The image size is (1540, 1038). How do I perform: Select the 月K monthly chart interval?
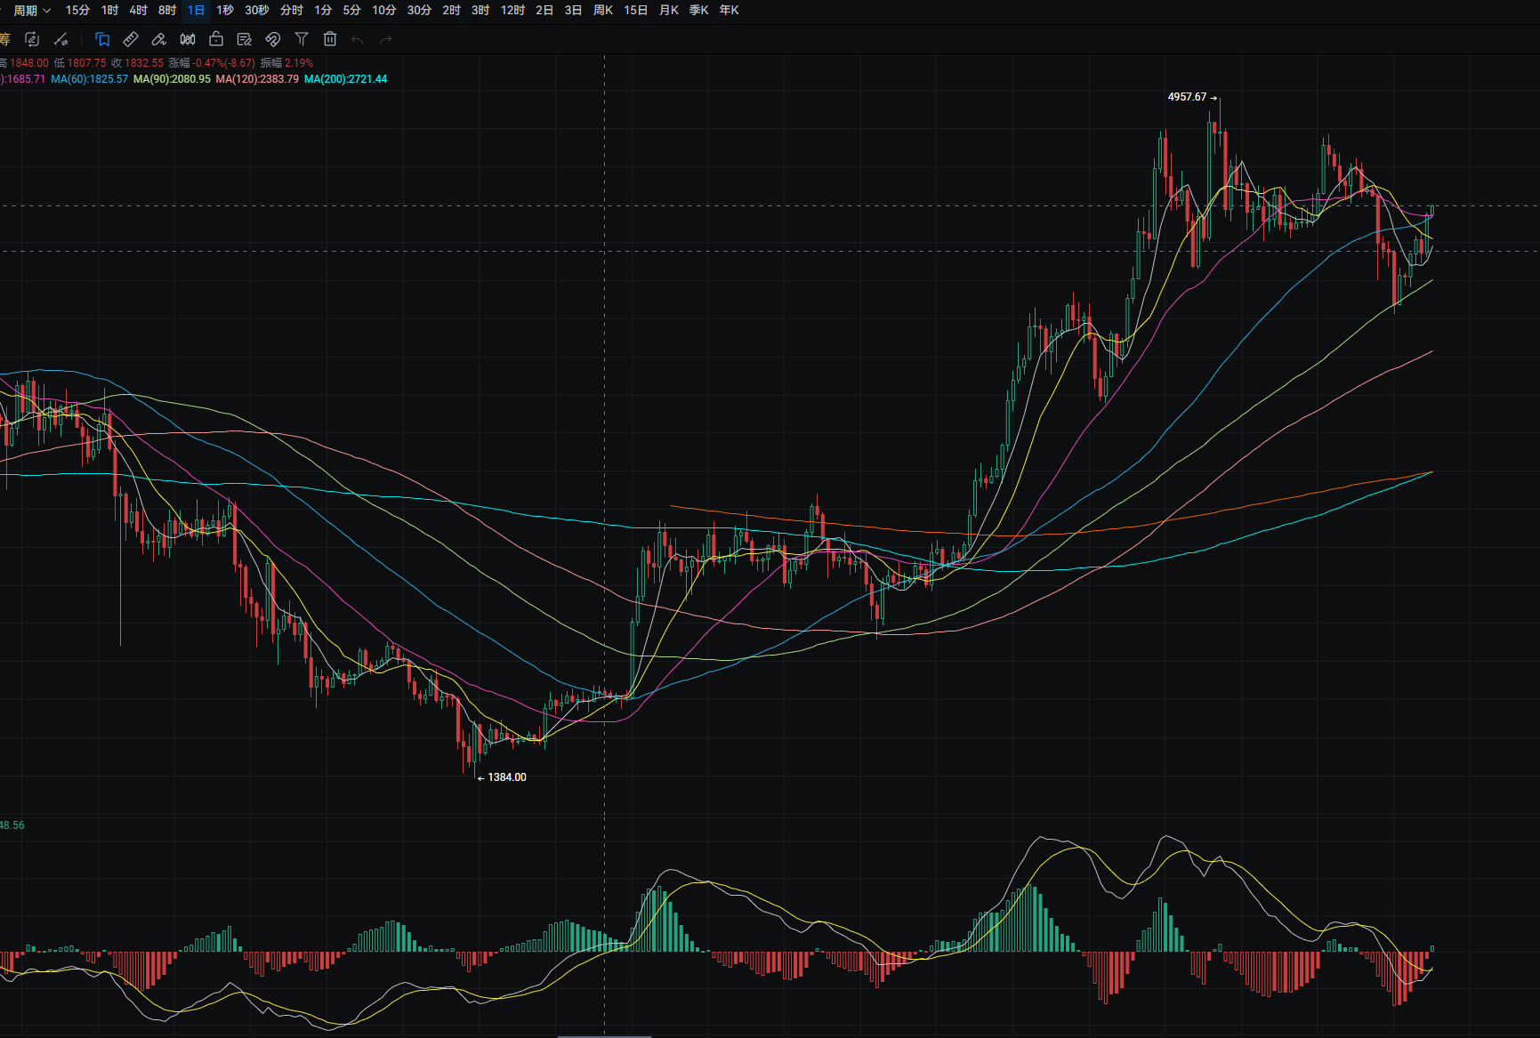click(x=669, y=11)
